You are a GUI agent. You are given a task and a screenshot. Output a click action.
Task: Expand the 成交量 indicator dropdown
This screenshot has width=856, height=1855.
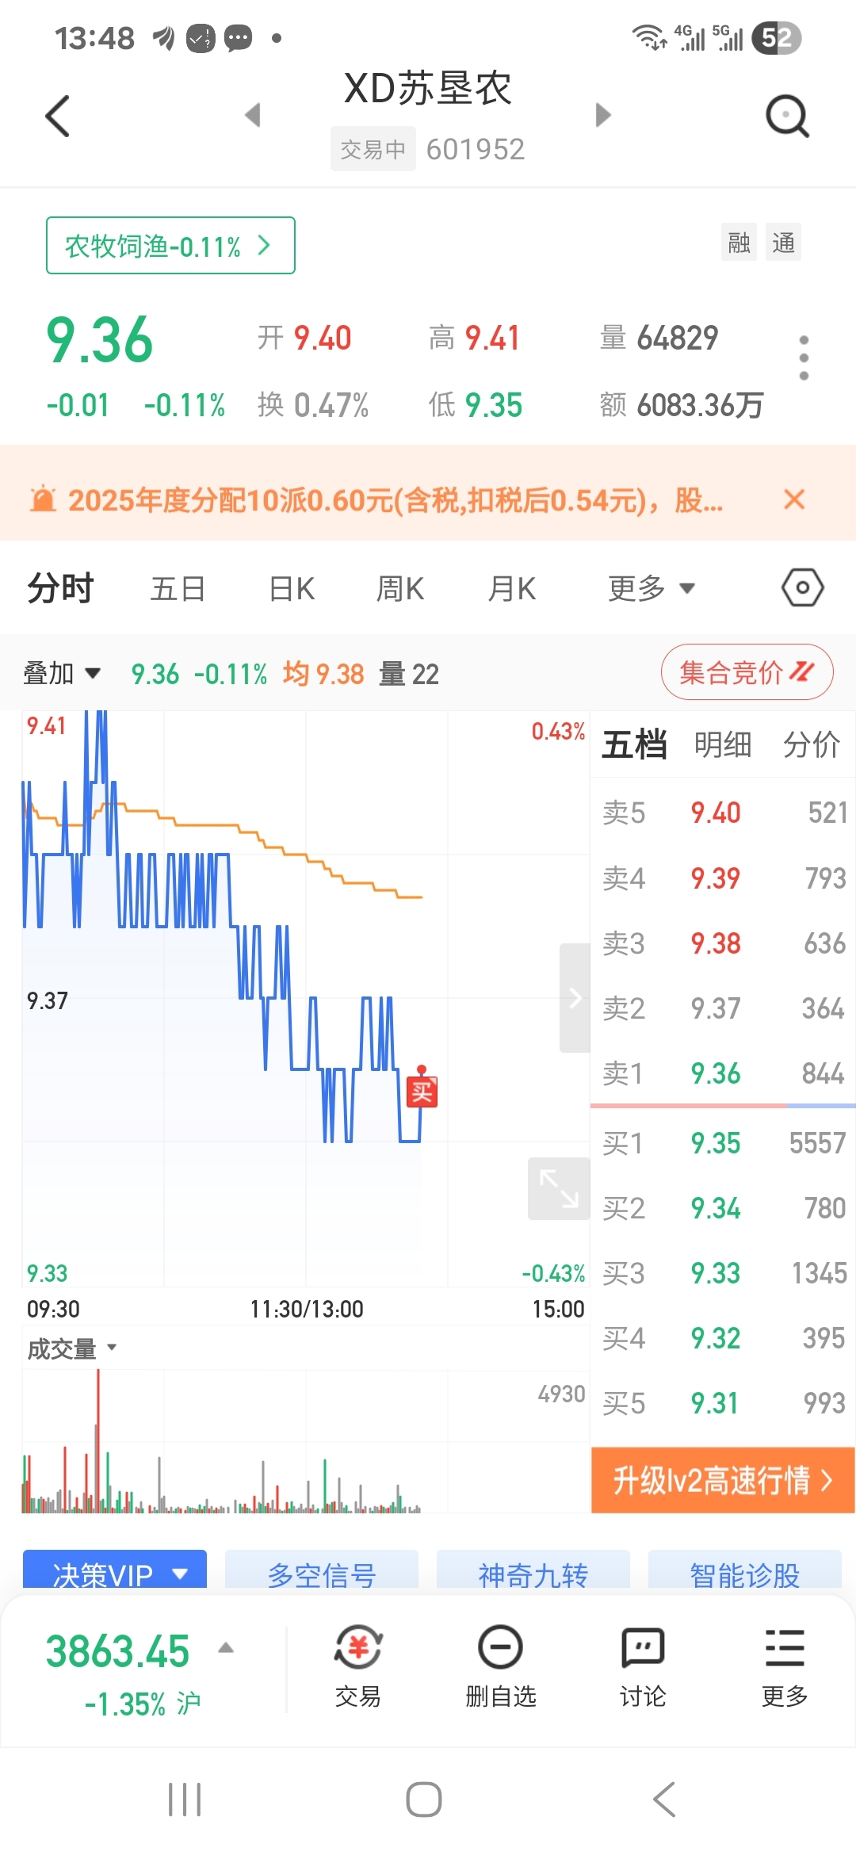tap(72, 1348)
